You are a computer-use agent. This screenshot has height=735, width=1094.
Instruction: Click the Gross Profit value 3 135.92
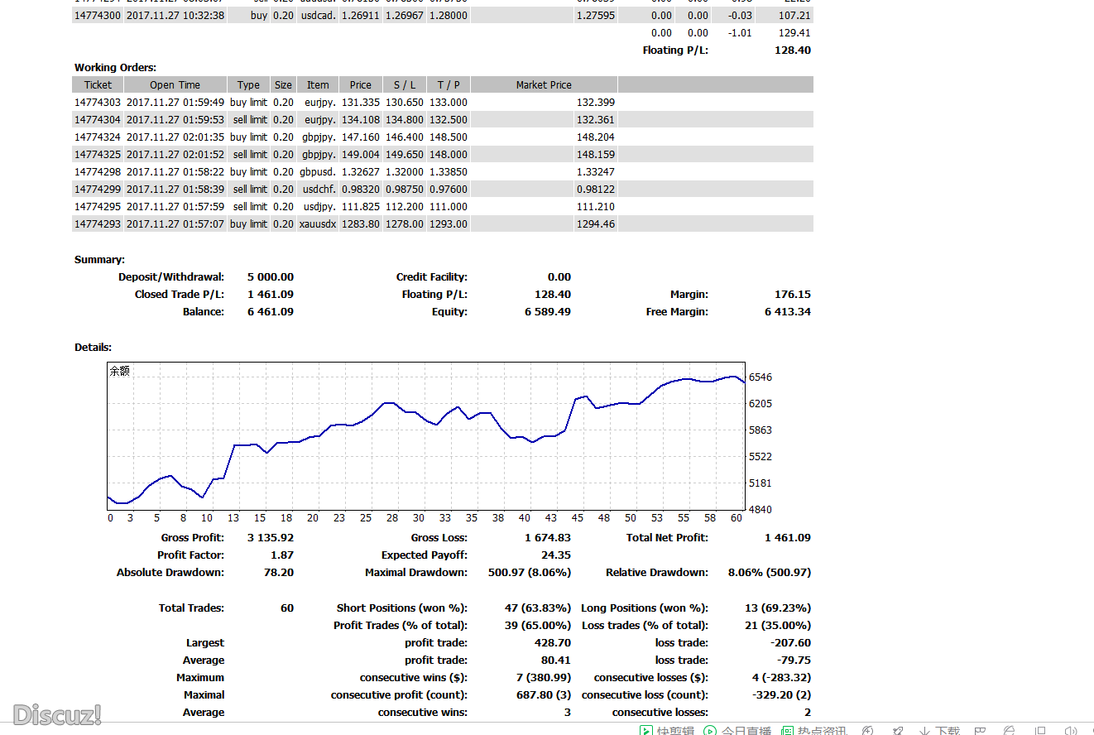(x=271, y=537)
